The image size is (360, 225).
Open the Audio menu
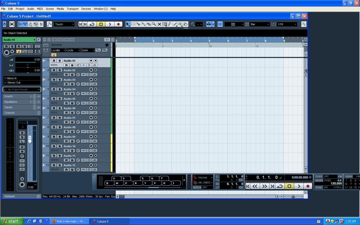tap(31, 9)
